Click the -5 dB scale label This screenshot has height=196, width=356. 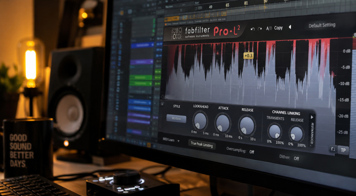(x=345, y=67)
